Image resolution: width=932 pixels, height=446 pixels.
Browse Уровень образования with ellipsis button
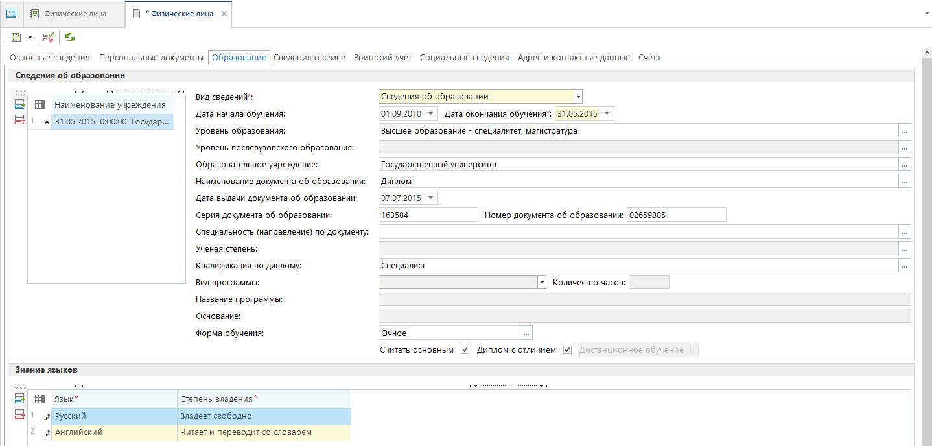click(905, 130)
